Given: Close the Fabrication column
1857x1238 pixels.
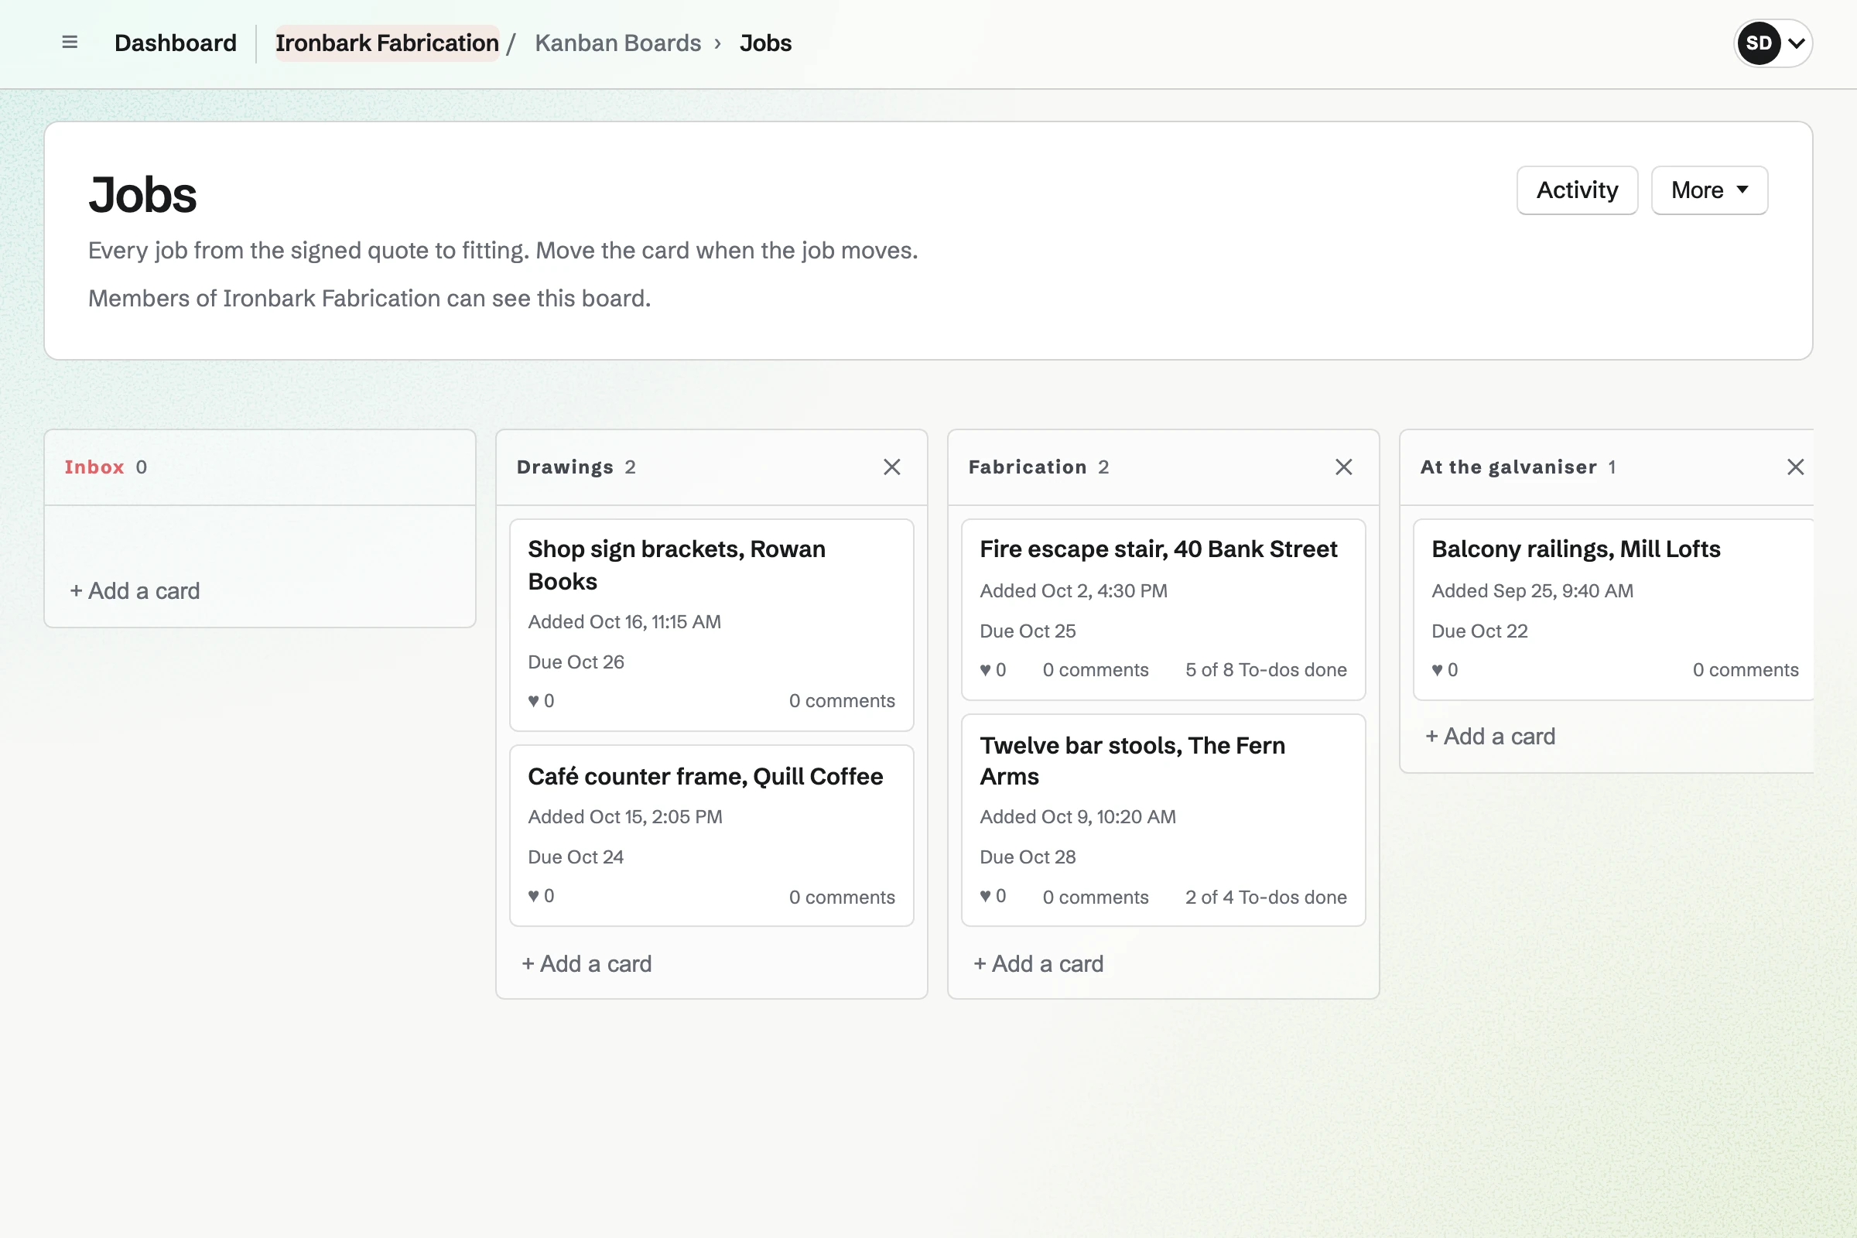Looking at the screenshot, I should (x=1343, y=467).
